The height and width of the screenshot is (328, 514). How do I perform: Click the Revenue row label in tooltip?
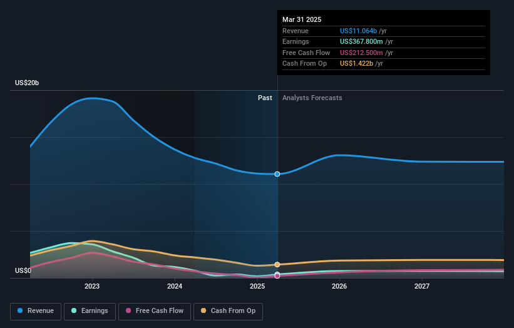[296, 31]
